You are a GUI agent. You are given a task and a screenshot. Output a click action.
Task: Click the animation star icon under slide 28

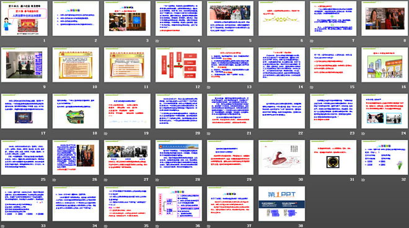click(157, 180)
